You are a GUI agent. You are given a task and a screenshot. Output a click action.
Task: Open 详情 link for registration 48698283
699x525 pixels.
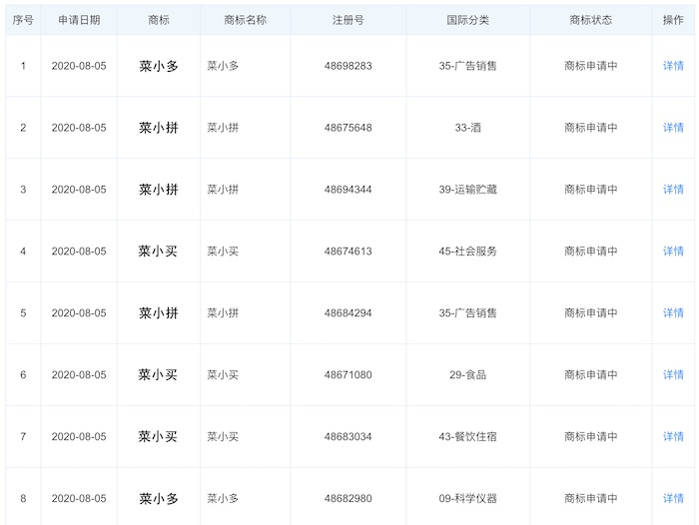point(673,66)
